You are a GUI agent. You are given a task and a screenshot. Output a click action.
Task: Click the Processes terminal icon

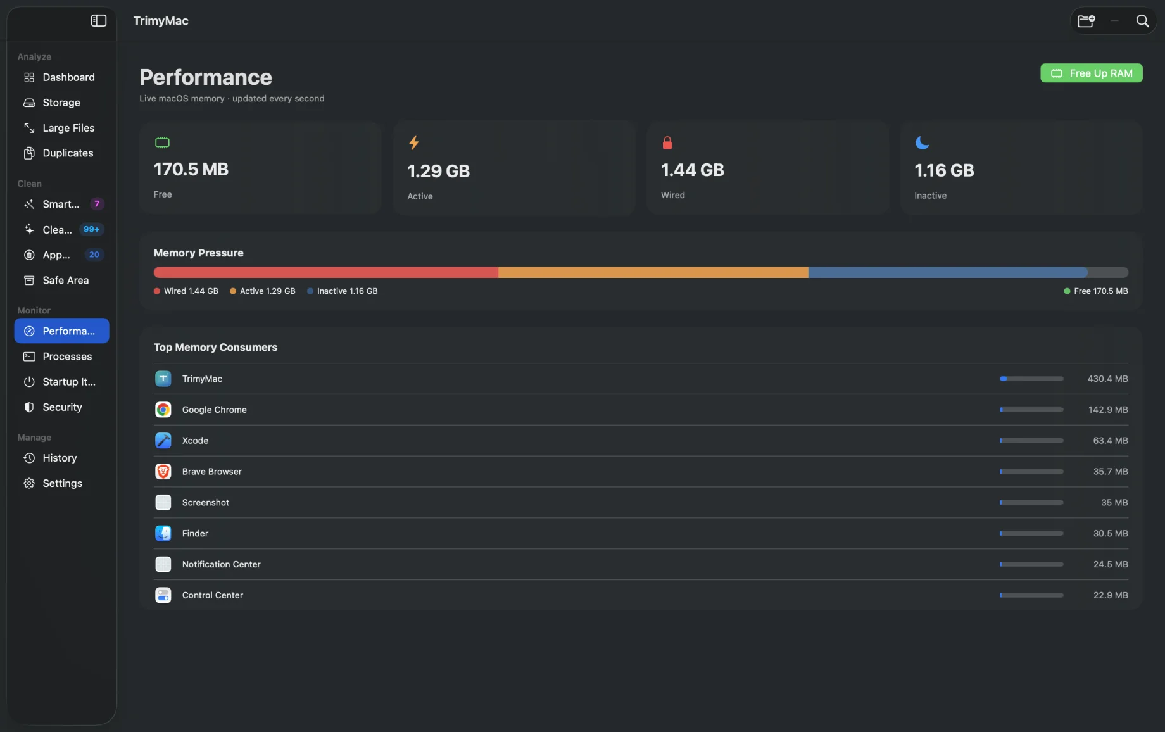pyautogui.click(x=29, y=357)
